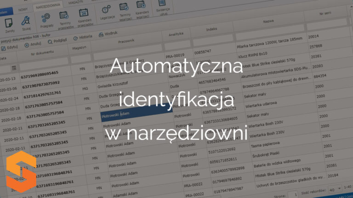Click Baterie do wózka widłowego name
The height and width of the screenshot is (198, 353).
coord(277,163)
